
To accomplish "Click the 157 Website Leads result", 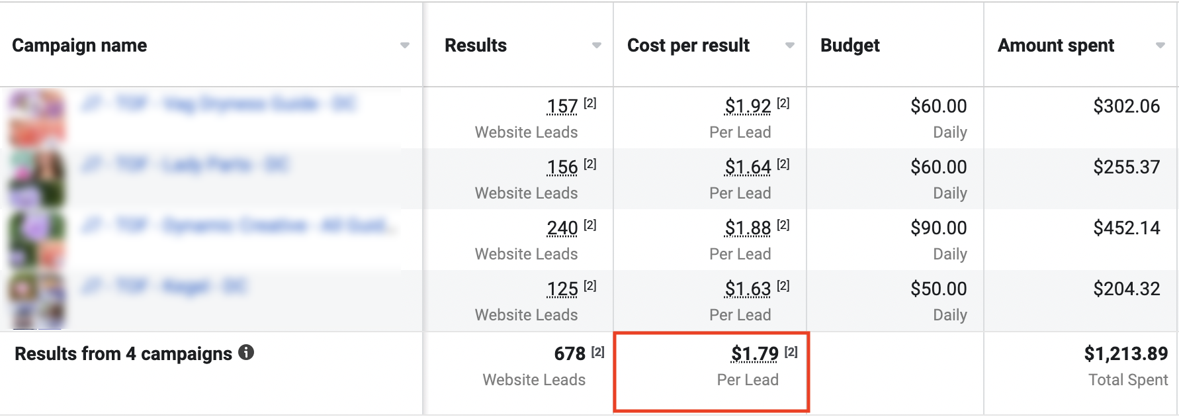I will [562, 107].
